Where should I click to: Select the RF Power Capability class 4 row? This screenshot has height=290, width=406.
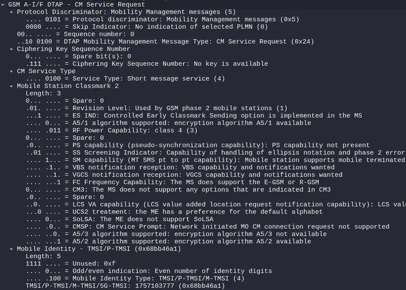click(111, 131)
